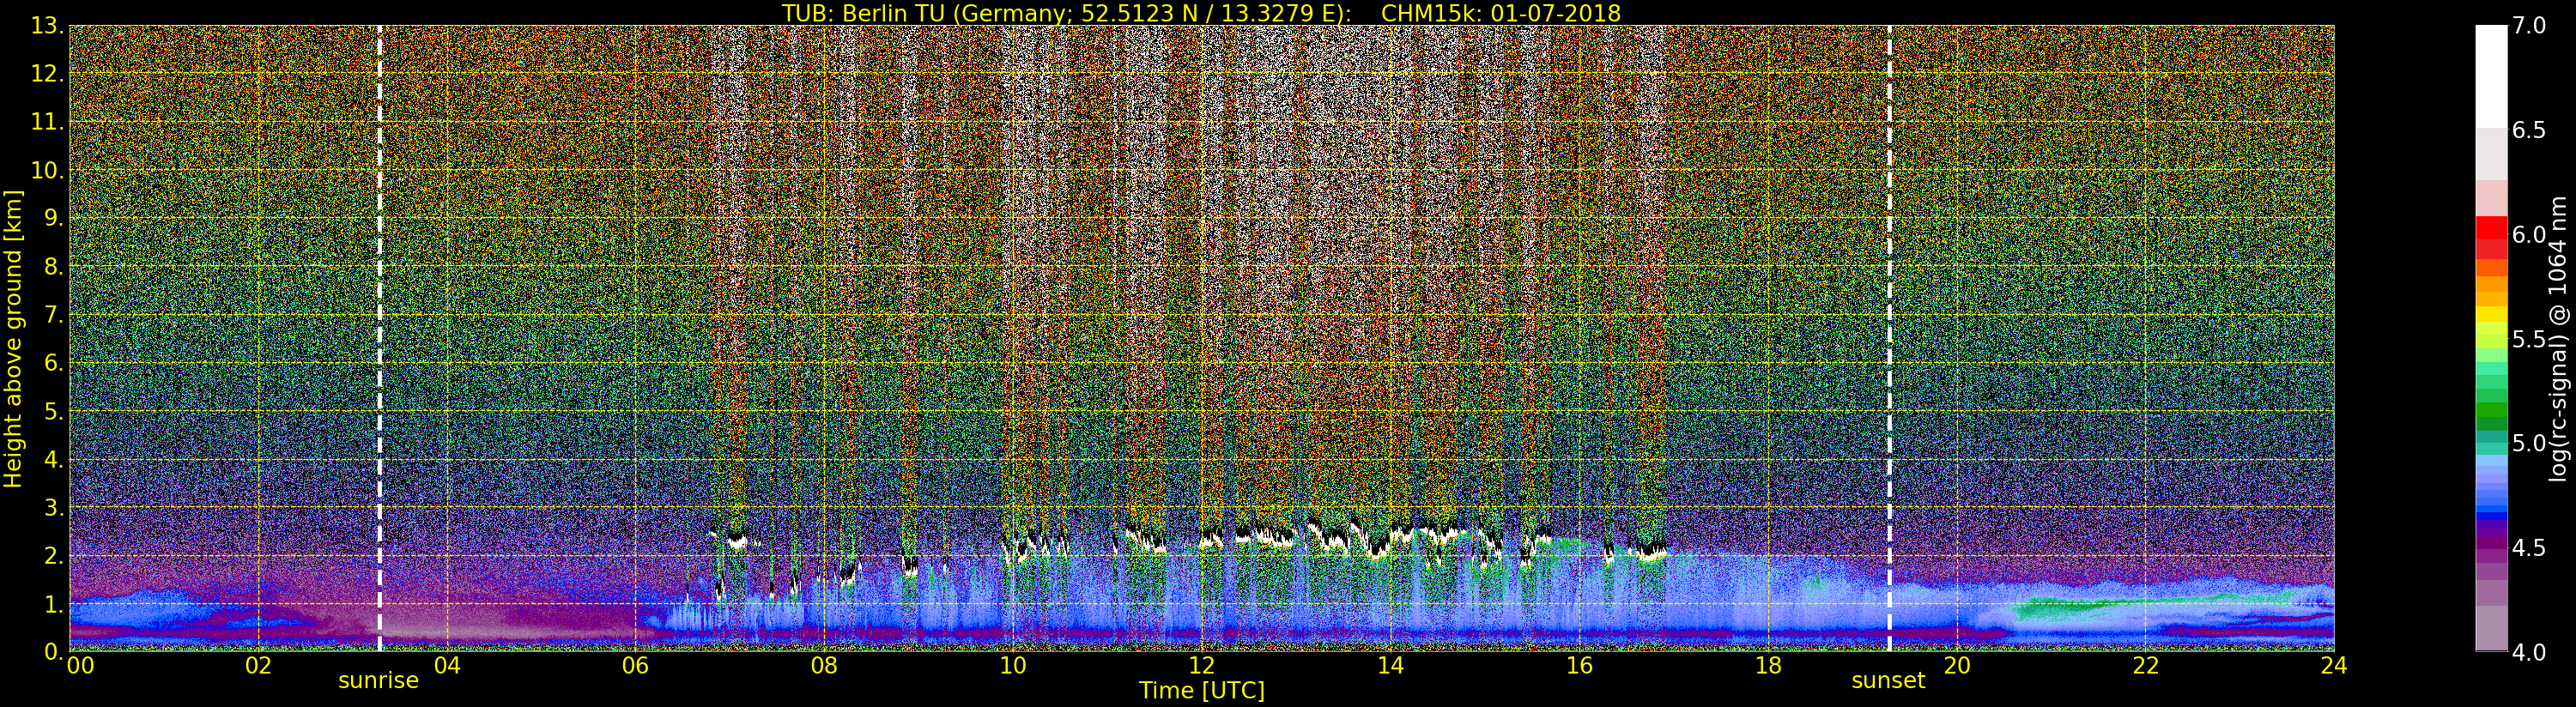
Task: Click the "12." tick label on the height axis
Action: (x=48, y=74)
